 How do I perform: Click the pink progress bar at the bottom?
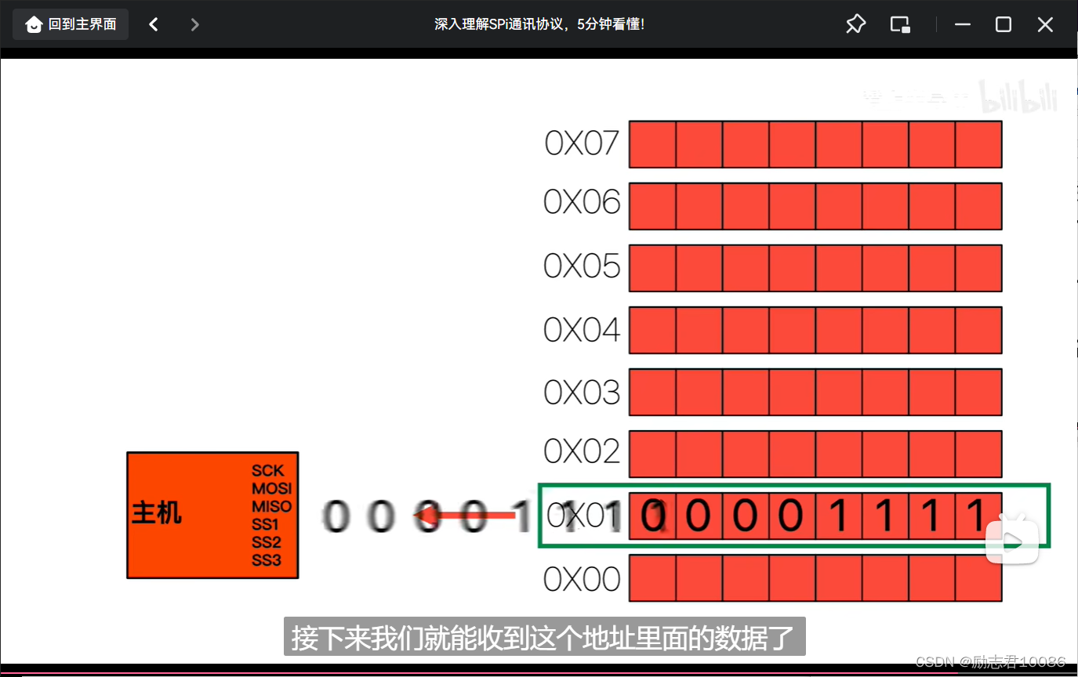(539, 674)
